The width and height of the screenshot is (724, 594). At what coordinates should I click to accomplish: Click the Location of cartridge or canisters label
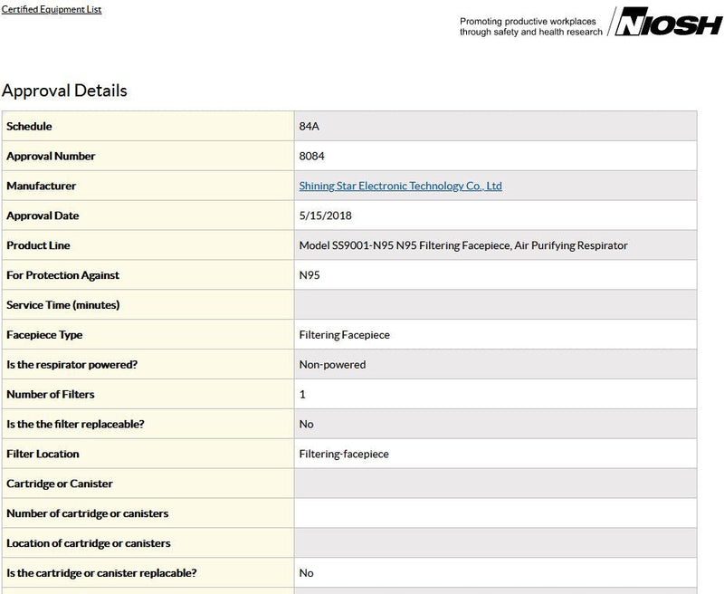[x=88, y=543]
